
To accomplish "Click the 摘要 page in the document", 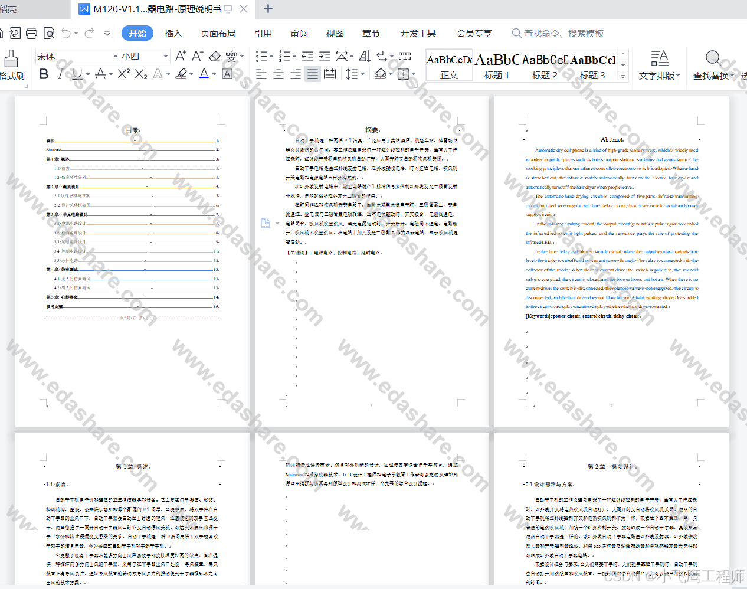I will 372,261.
